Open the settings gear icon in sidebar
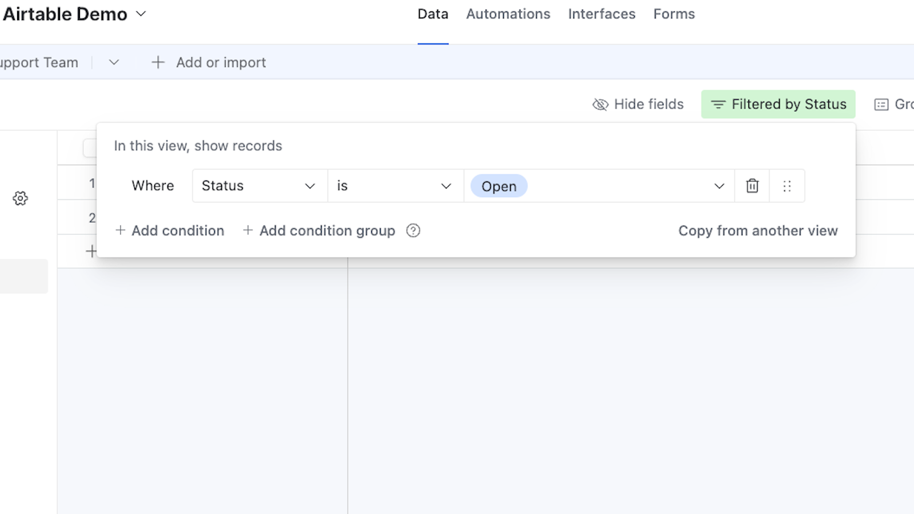This screenshot has width=914, height=514. [21, 198]
